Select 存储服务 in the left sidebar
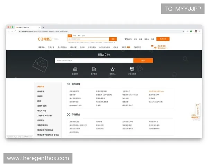 pos(41,91)
